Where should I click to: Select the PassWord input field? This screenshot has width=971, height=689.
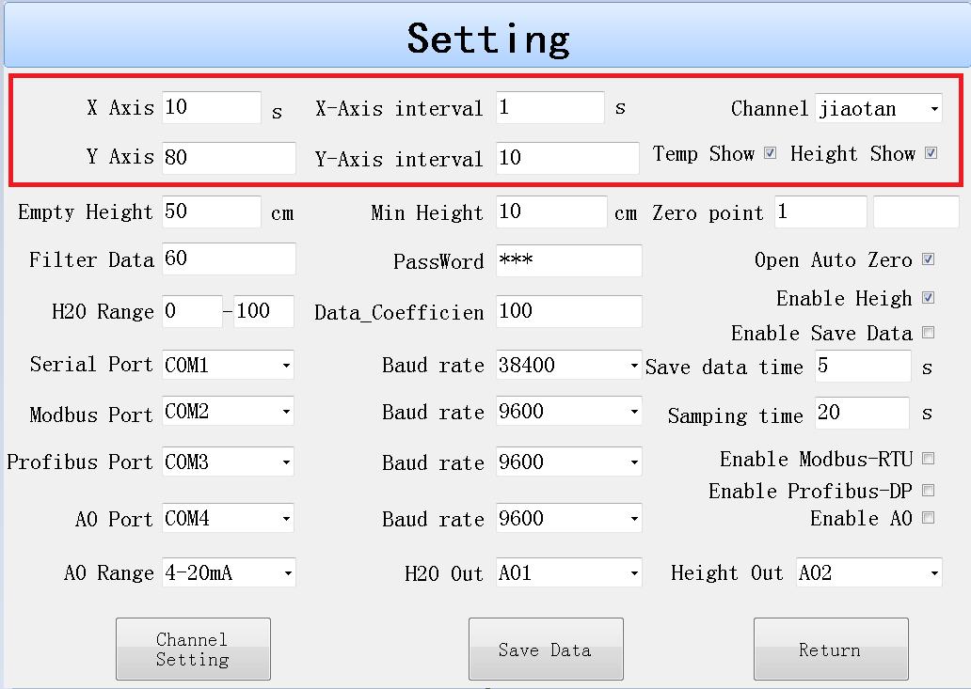(568, 261)
